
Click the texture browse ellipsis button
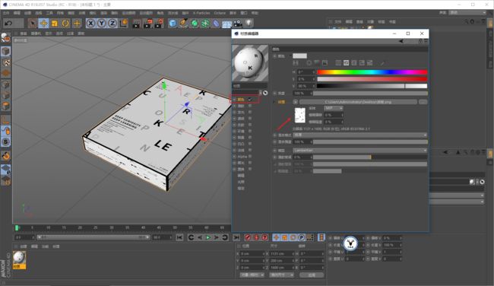pos(423,102)
